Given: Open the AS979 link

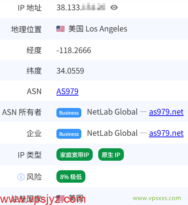Looking at the screenshot, I should [67, 92].
